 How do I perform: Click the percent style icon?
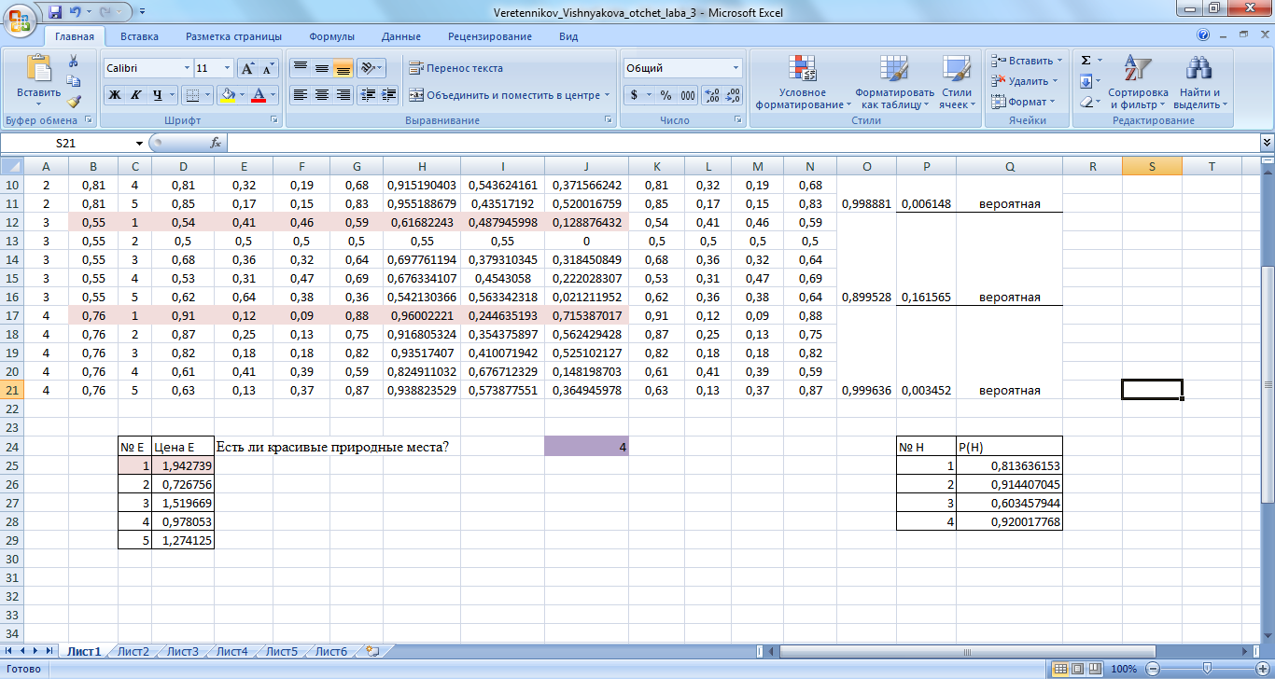click(666, 95)
